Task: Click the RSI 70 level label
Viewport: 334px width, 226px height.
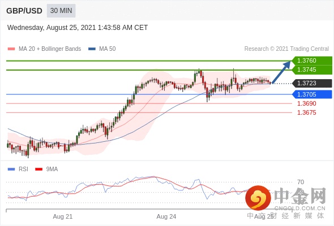Action: click(301, 182)
